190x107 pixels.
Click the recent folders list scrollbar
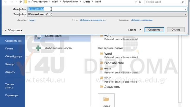pyautogui.click(x=180, y=69)
